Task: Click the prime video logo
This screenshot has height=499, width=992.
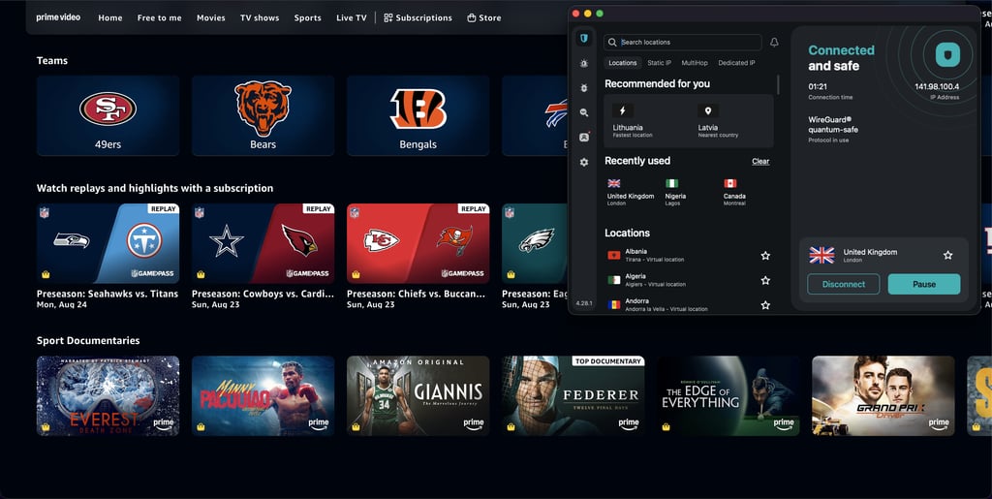Action: 58,17
